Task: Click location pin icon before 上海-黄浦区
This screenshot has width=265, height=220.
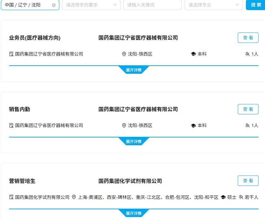Action: pos(74,197)
